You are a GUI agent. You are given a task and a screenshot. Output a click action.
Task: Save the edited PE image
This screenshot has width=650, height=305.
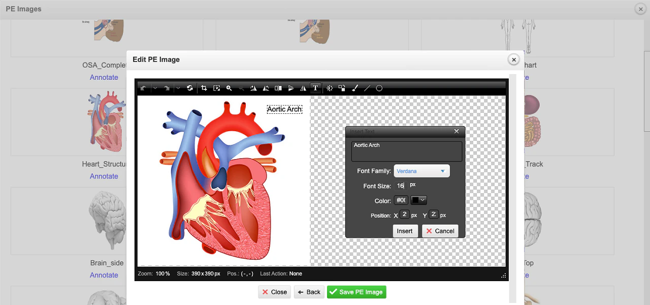(x=356, y=292)
